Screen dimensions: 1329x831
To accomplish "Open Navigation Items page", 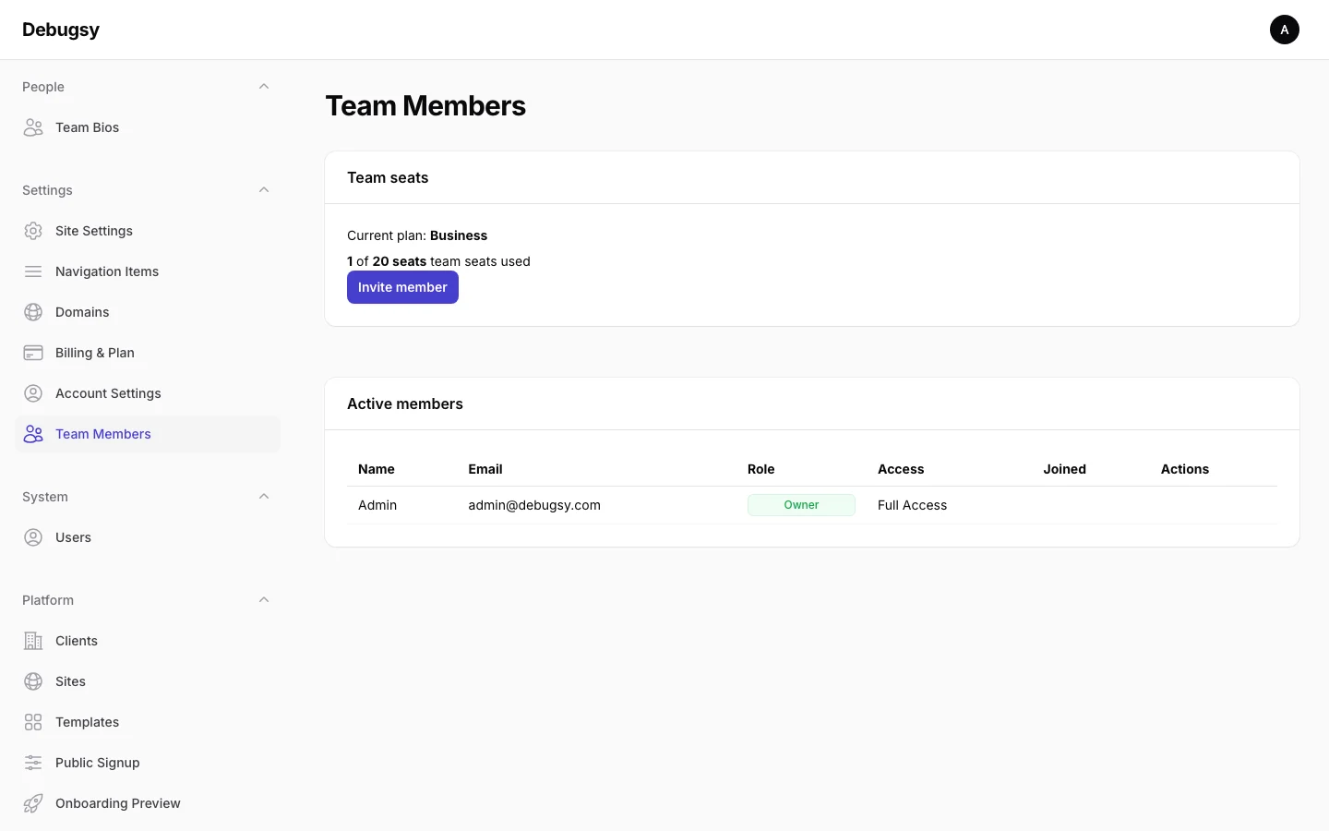I will pos(148,271).
